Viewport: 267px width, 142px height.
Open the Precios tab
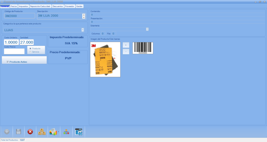pyautogui.click(x=14, y=6)
